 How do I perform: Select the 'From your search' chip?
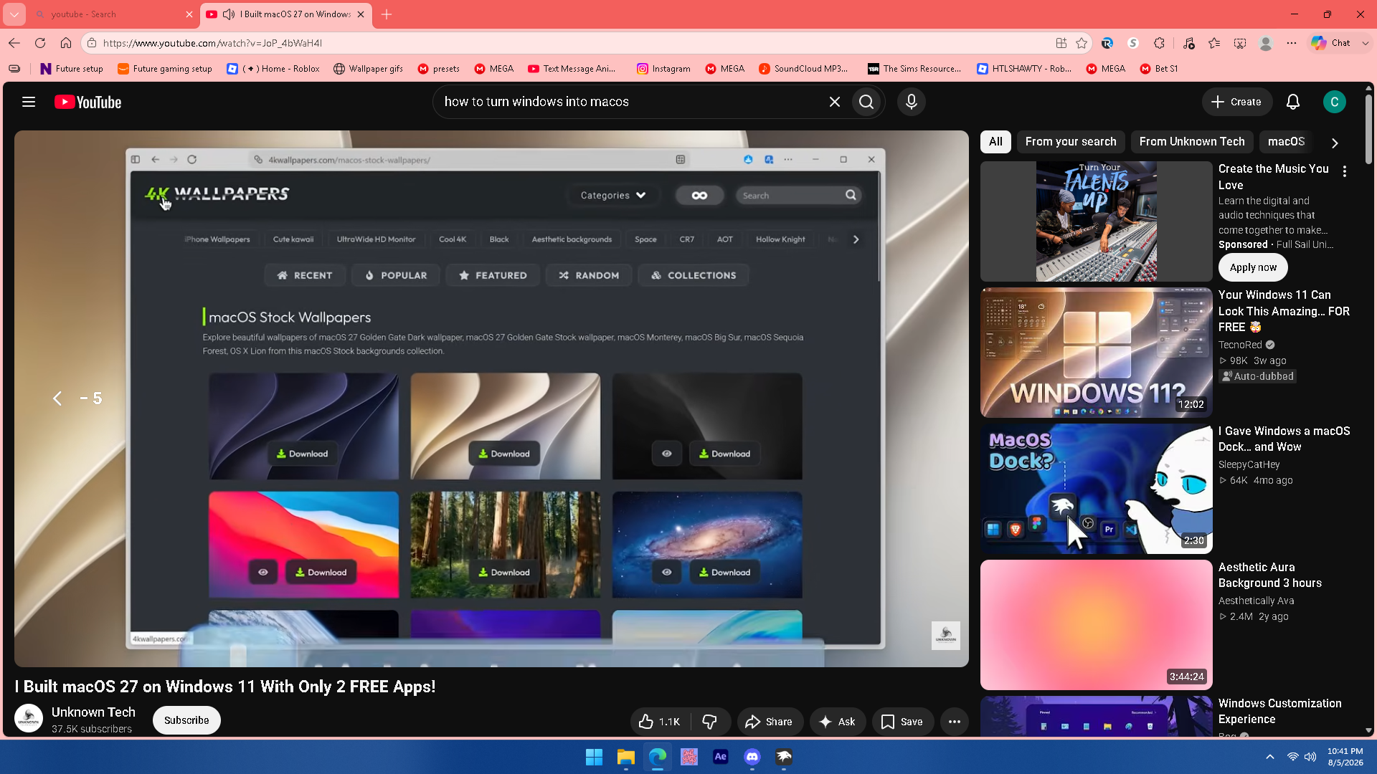1071,142
